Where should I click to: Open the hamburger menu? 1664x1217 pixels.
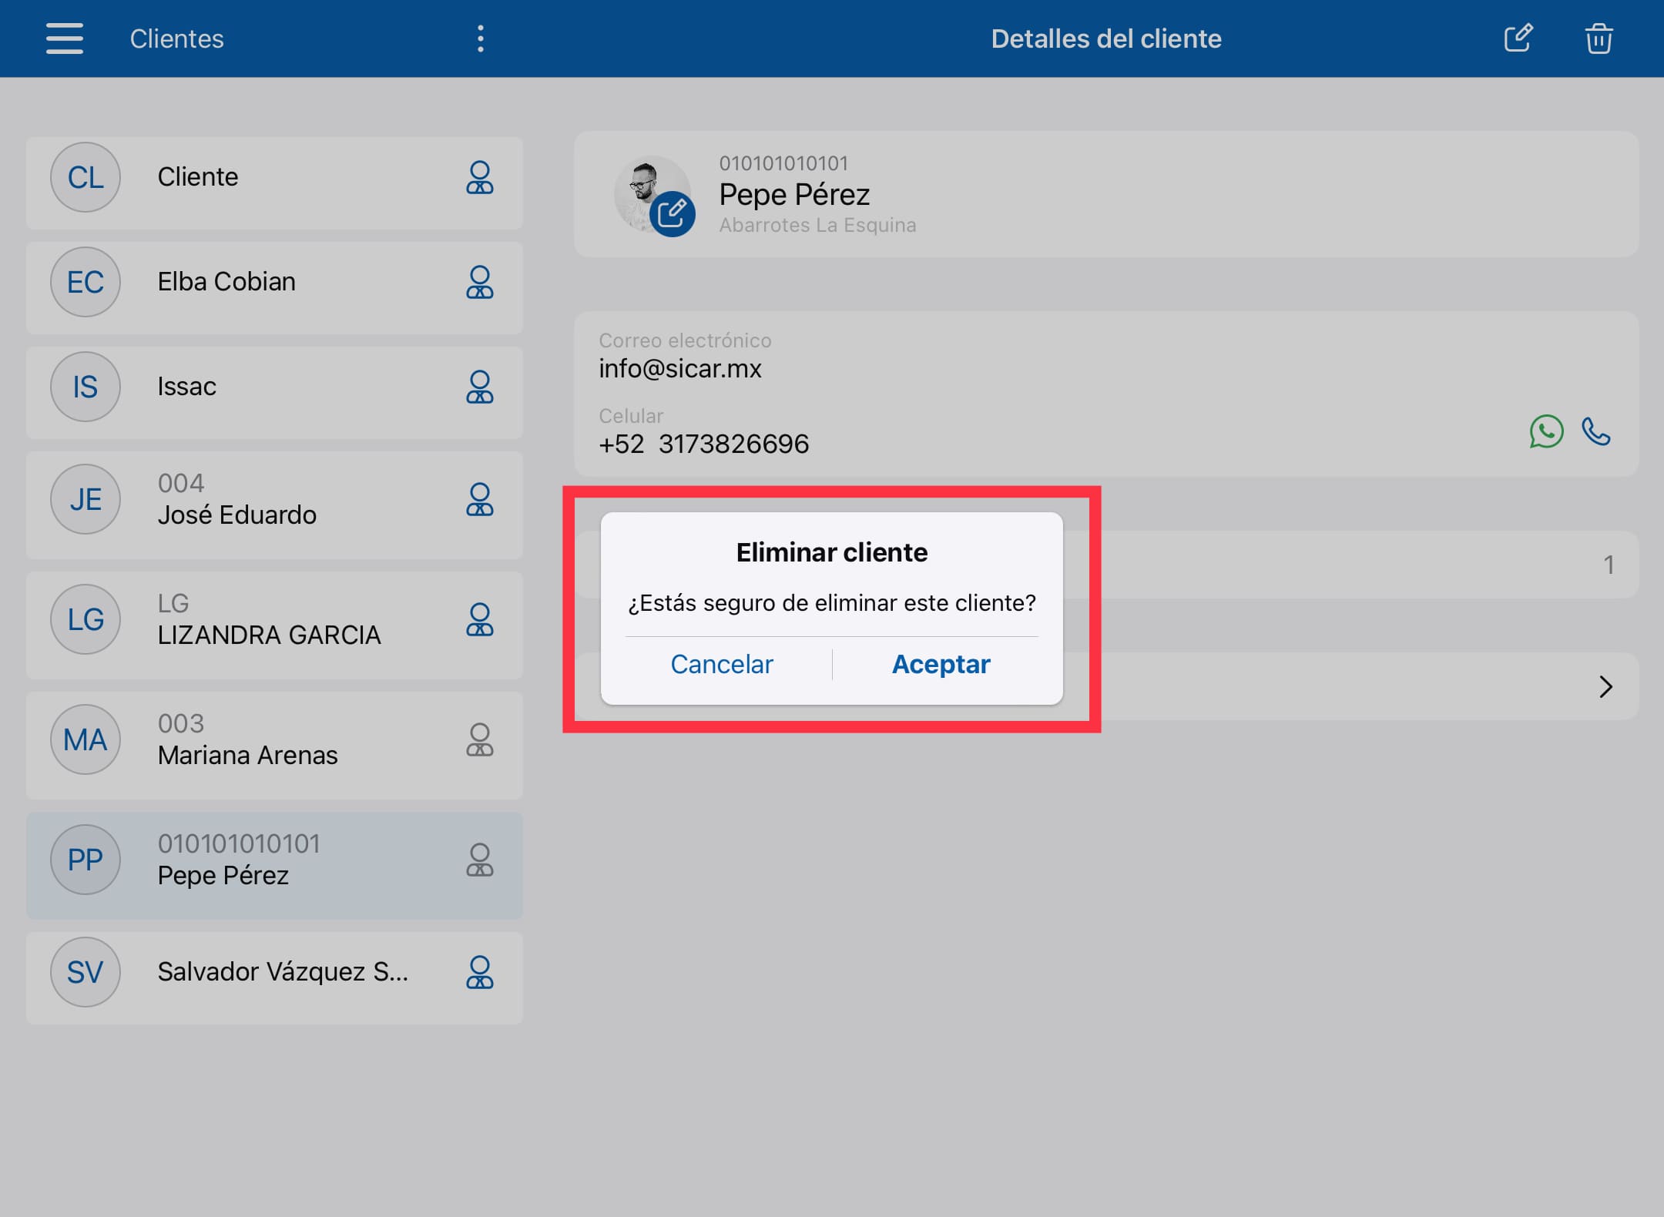tap(64, 39)
